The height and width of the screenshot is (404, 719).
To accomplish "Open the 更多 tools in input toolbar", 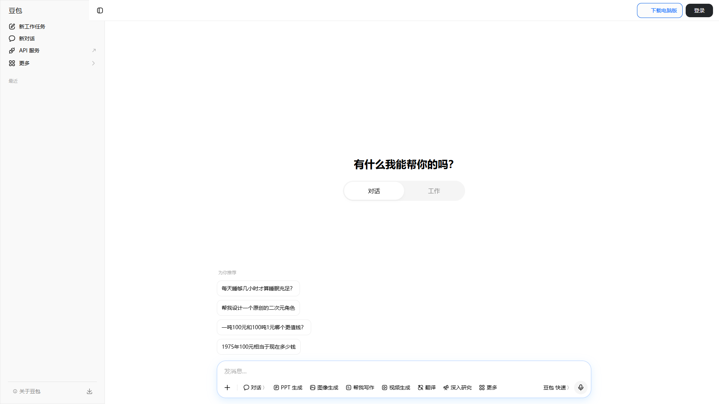I will 488,388.
